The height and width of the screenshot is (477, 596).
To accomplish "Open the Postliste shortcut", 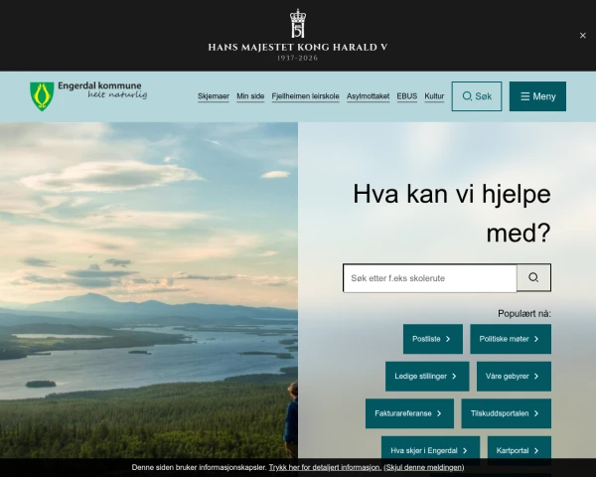I will [433, 339].
